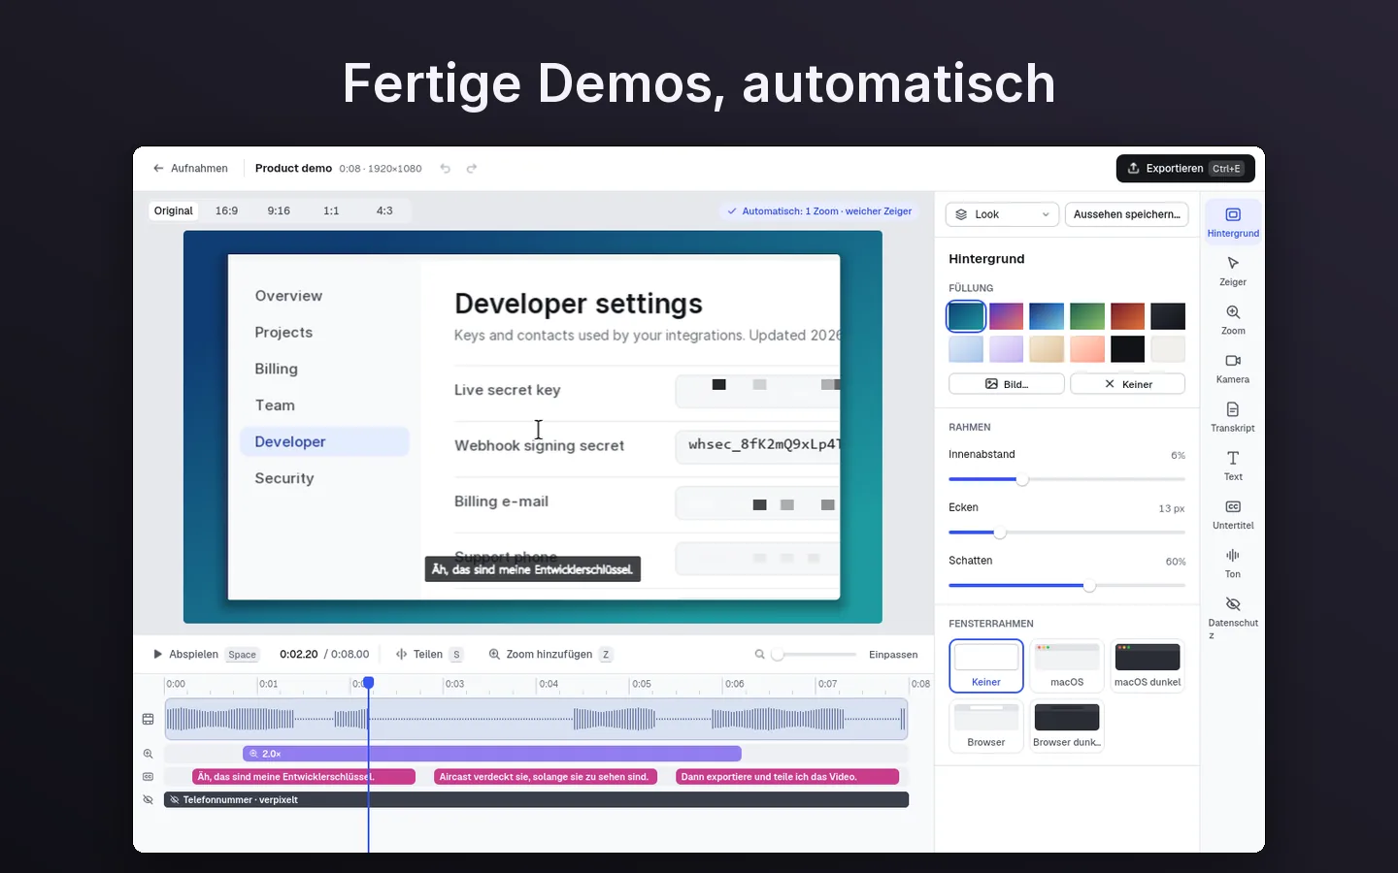Click the redo arrow icon
This screenshot has height=873, width=1398.
point(472,169)
